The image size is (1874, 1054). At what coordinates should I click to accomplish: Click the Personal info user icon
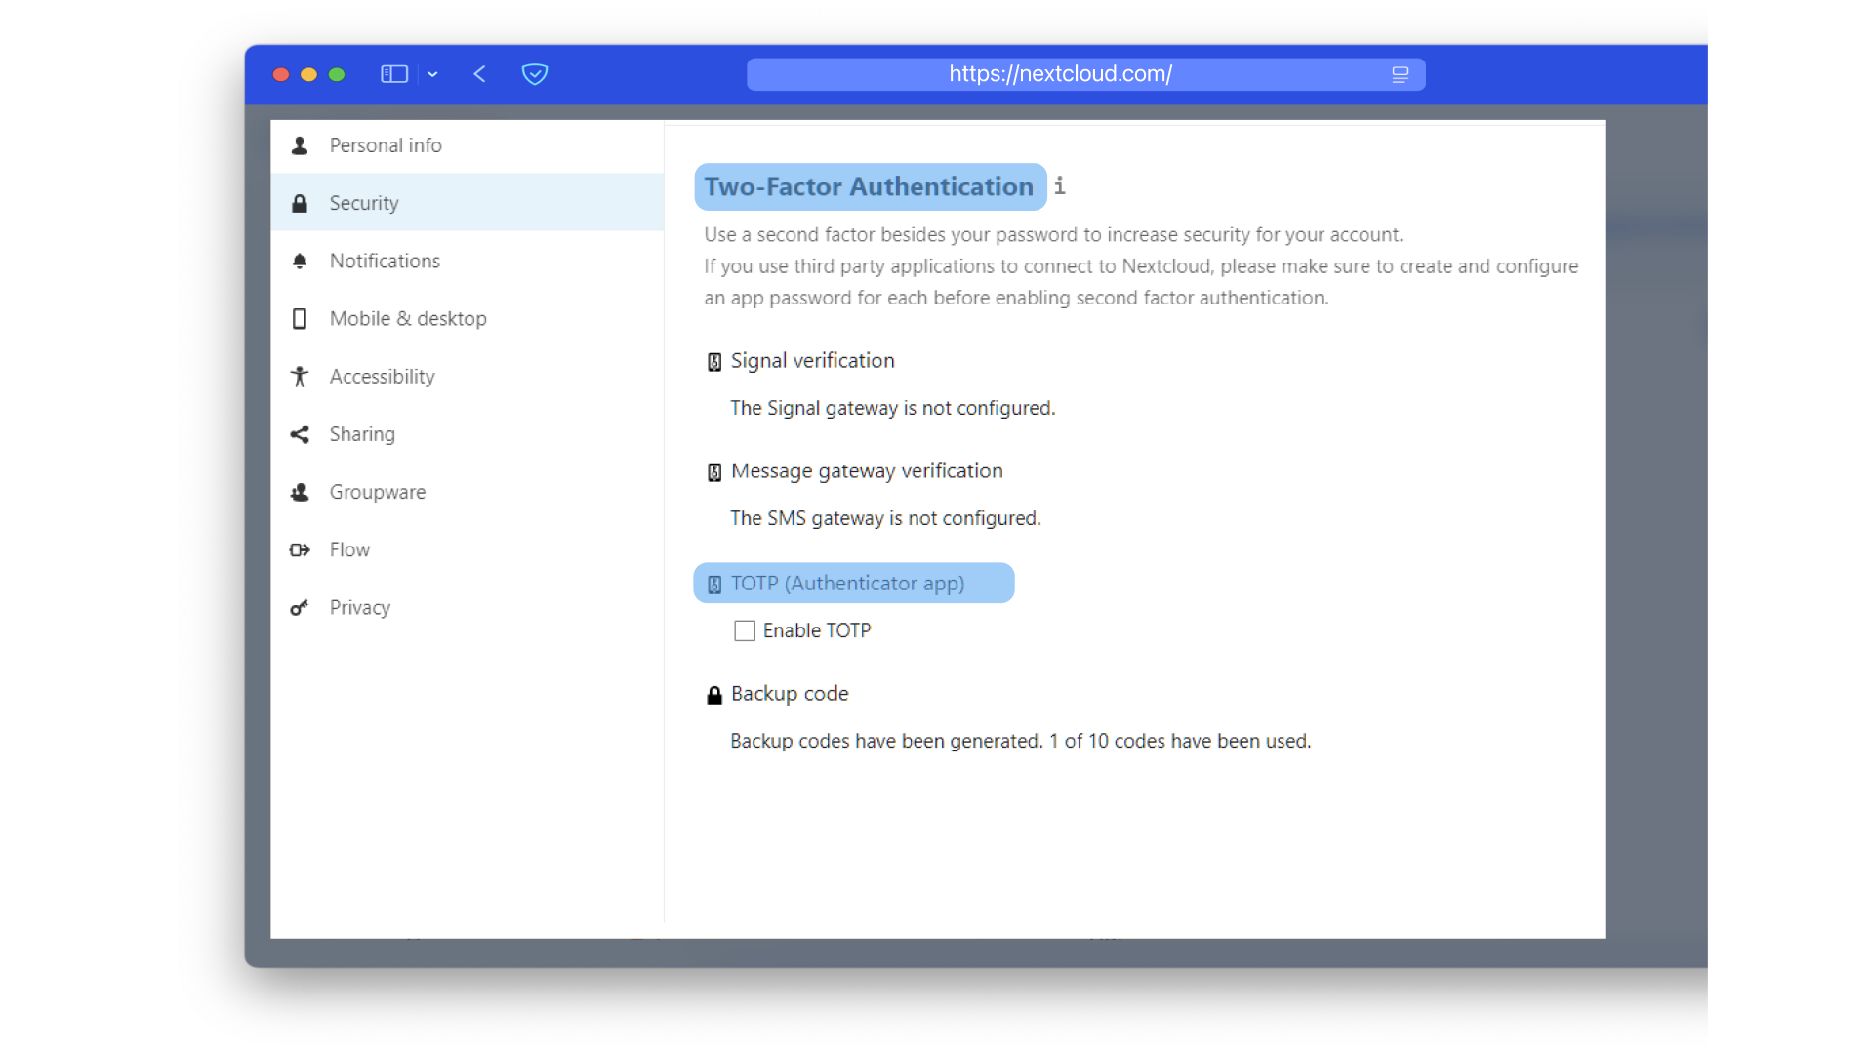click(300, 145)
